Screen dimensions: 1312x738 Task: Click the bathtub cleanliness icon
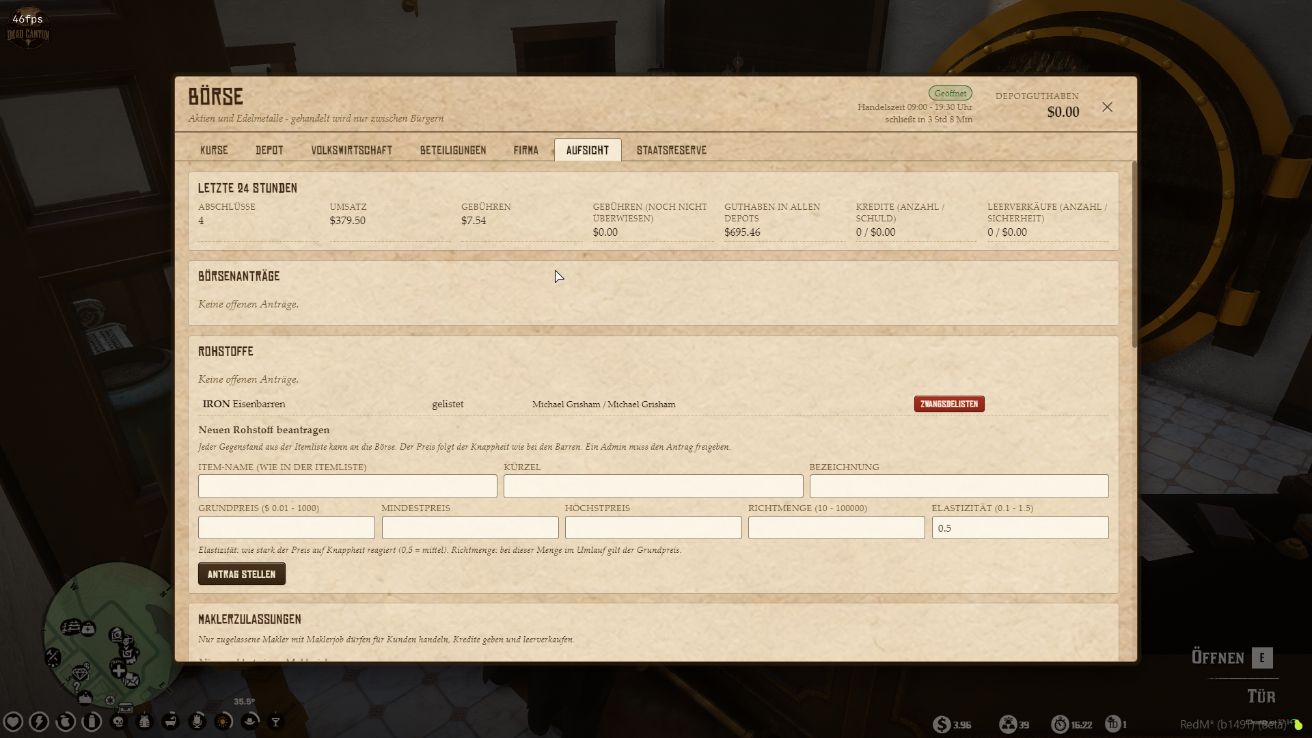click(171, 722)
